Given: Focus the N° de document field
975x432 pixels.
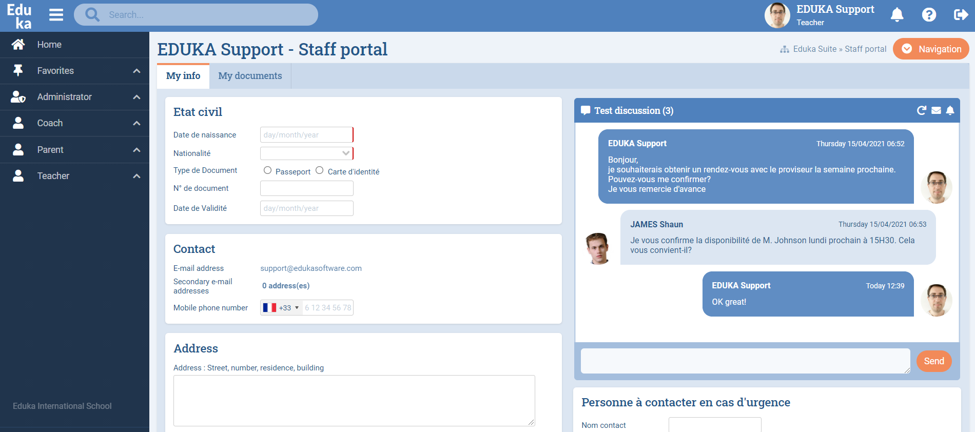Looking at the screenshot, I should (306, 188).
